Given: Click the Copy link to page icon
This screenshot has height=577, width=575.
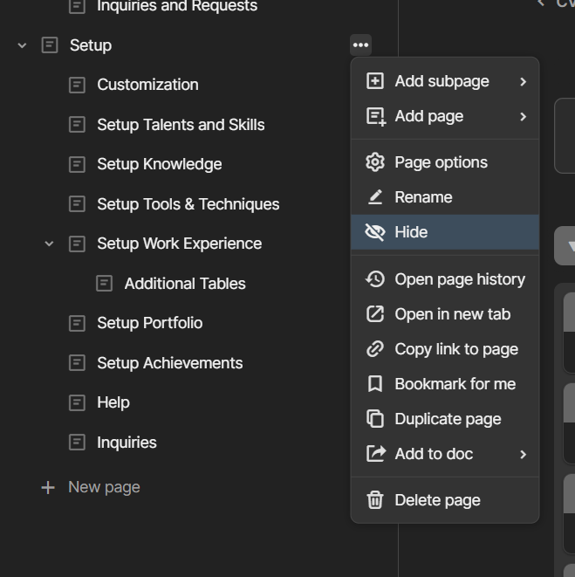Looking at the screenshot, I should click(375, 349).
